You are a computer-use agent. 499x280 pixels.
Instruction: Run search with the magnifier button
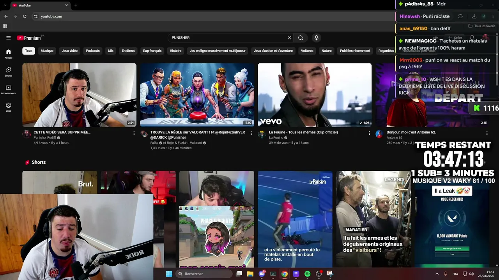coord(301,38)
